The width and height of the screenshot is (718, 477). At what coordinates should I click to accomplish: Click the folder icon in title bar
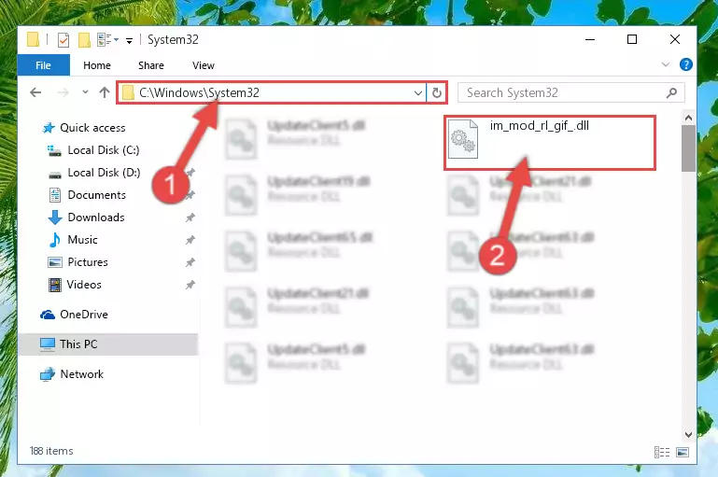pos(33,39)
